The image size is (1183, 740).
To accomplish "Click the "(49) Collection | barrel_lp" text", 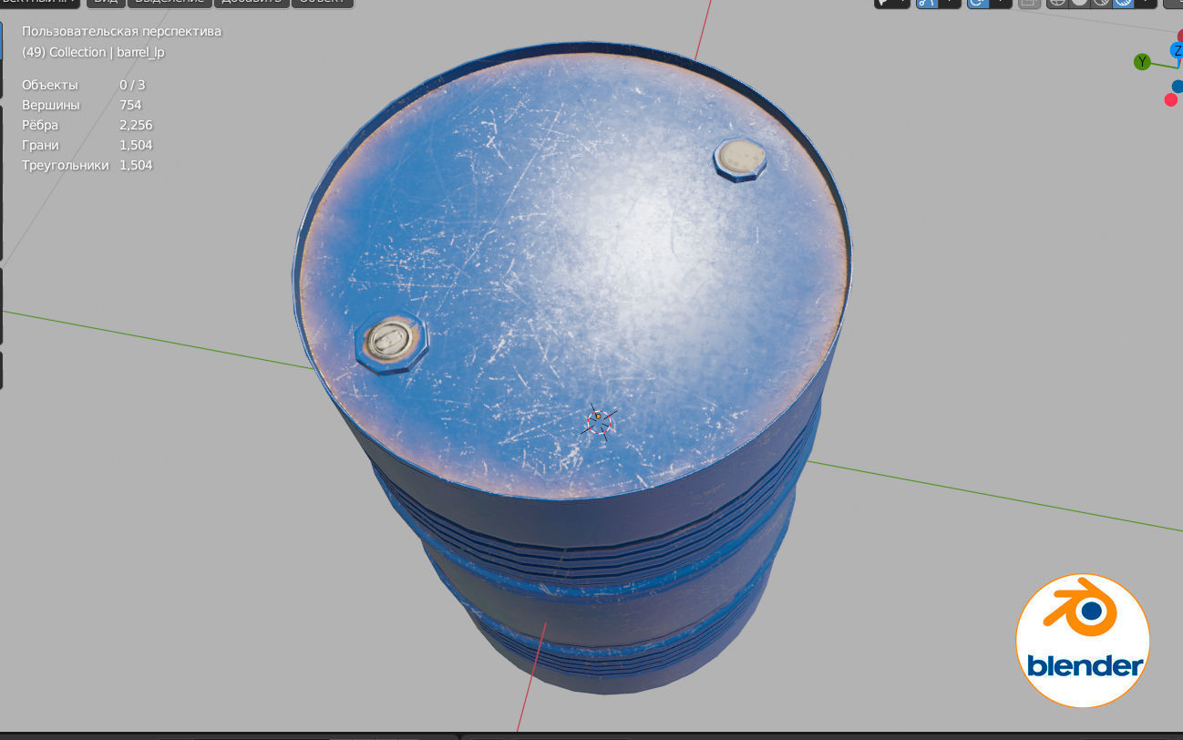I will pyautogui.click(x=93, y=52).
